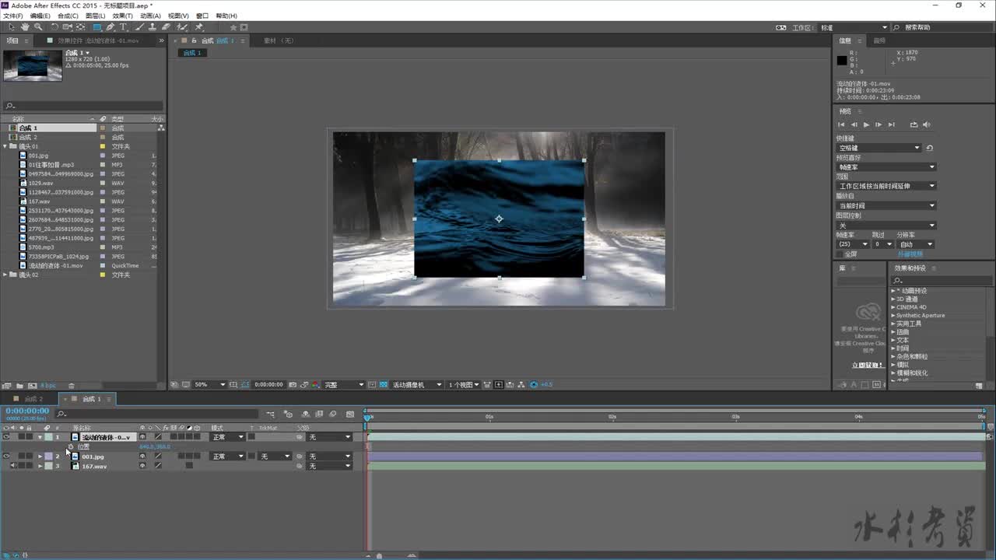Open composition mini-flowchart in timeline

pyautogui.click(x=270, y=414)
